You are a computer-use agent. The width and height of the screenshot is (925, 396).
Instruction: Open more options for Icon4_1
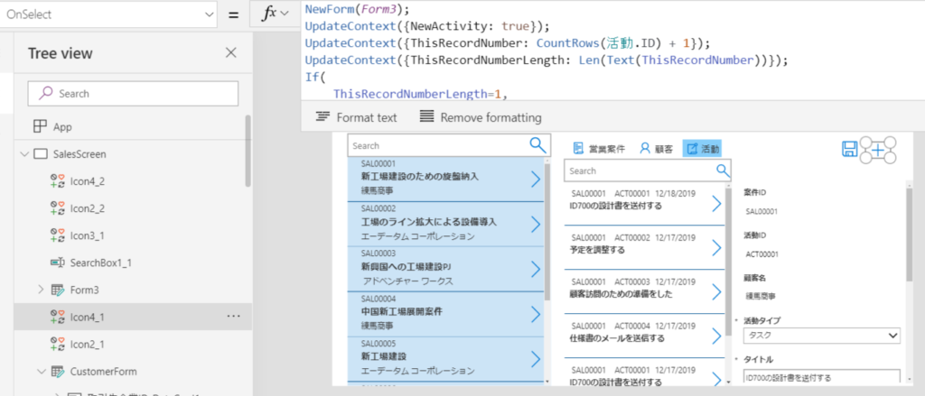234,317
